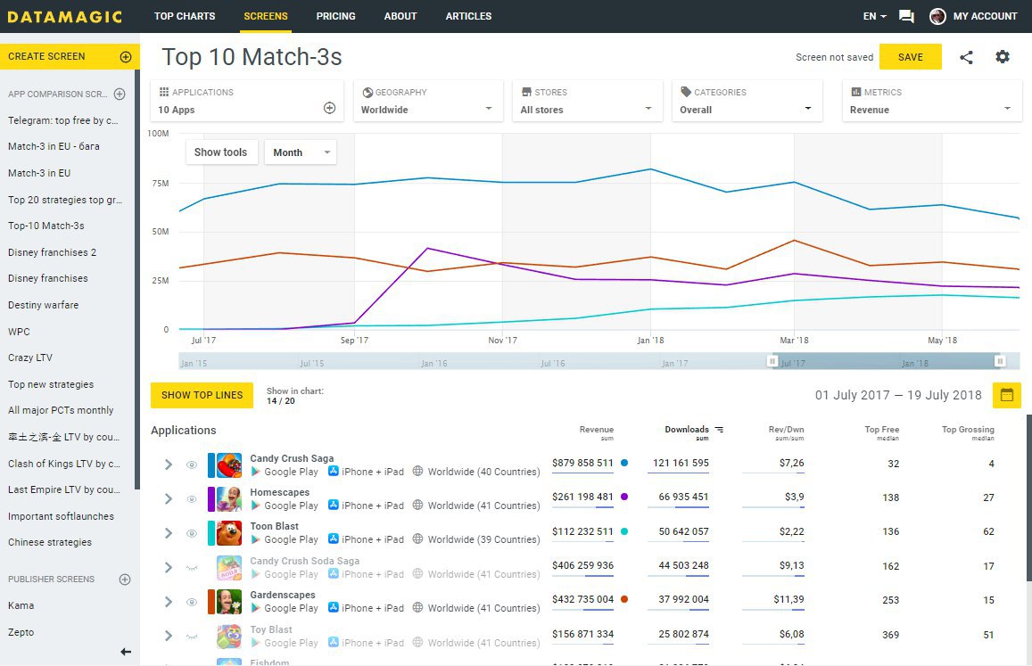Click the Create Screen plus icon
The image size is (1032, 666).
tap(125, 57)
